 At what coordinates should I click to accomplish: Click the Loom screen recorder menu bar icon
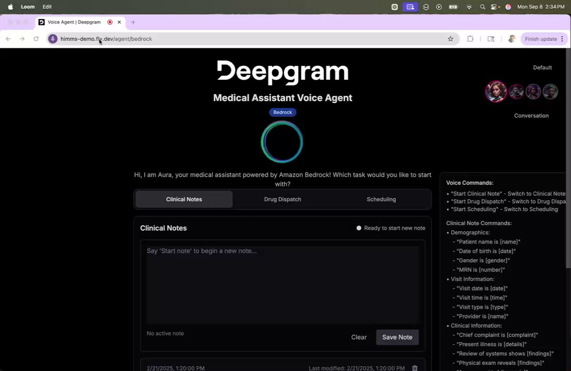point(410,7)
